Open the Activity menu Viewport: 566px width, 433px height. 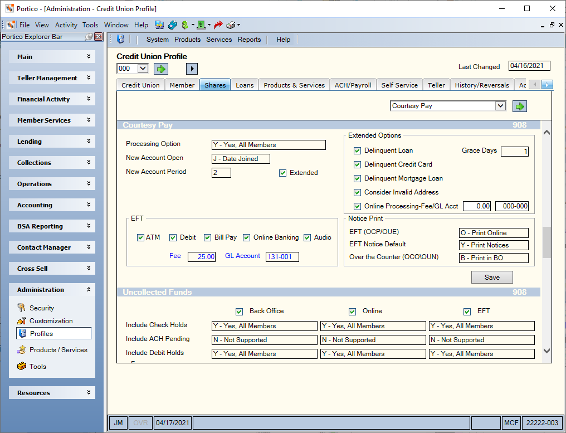(66, 25)
